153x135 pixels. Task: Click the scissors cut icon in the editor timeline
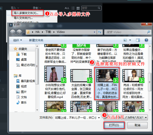(x=3, y=90)
